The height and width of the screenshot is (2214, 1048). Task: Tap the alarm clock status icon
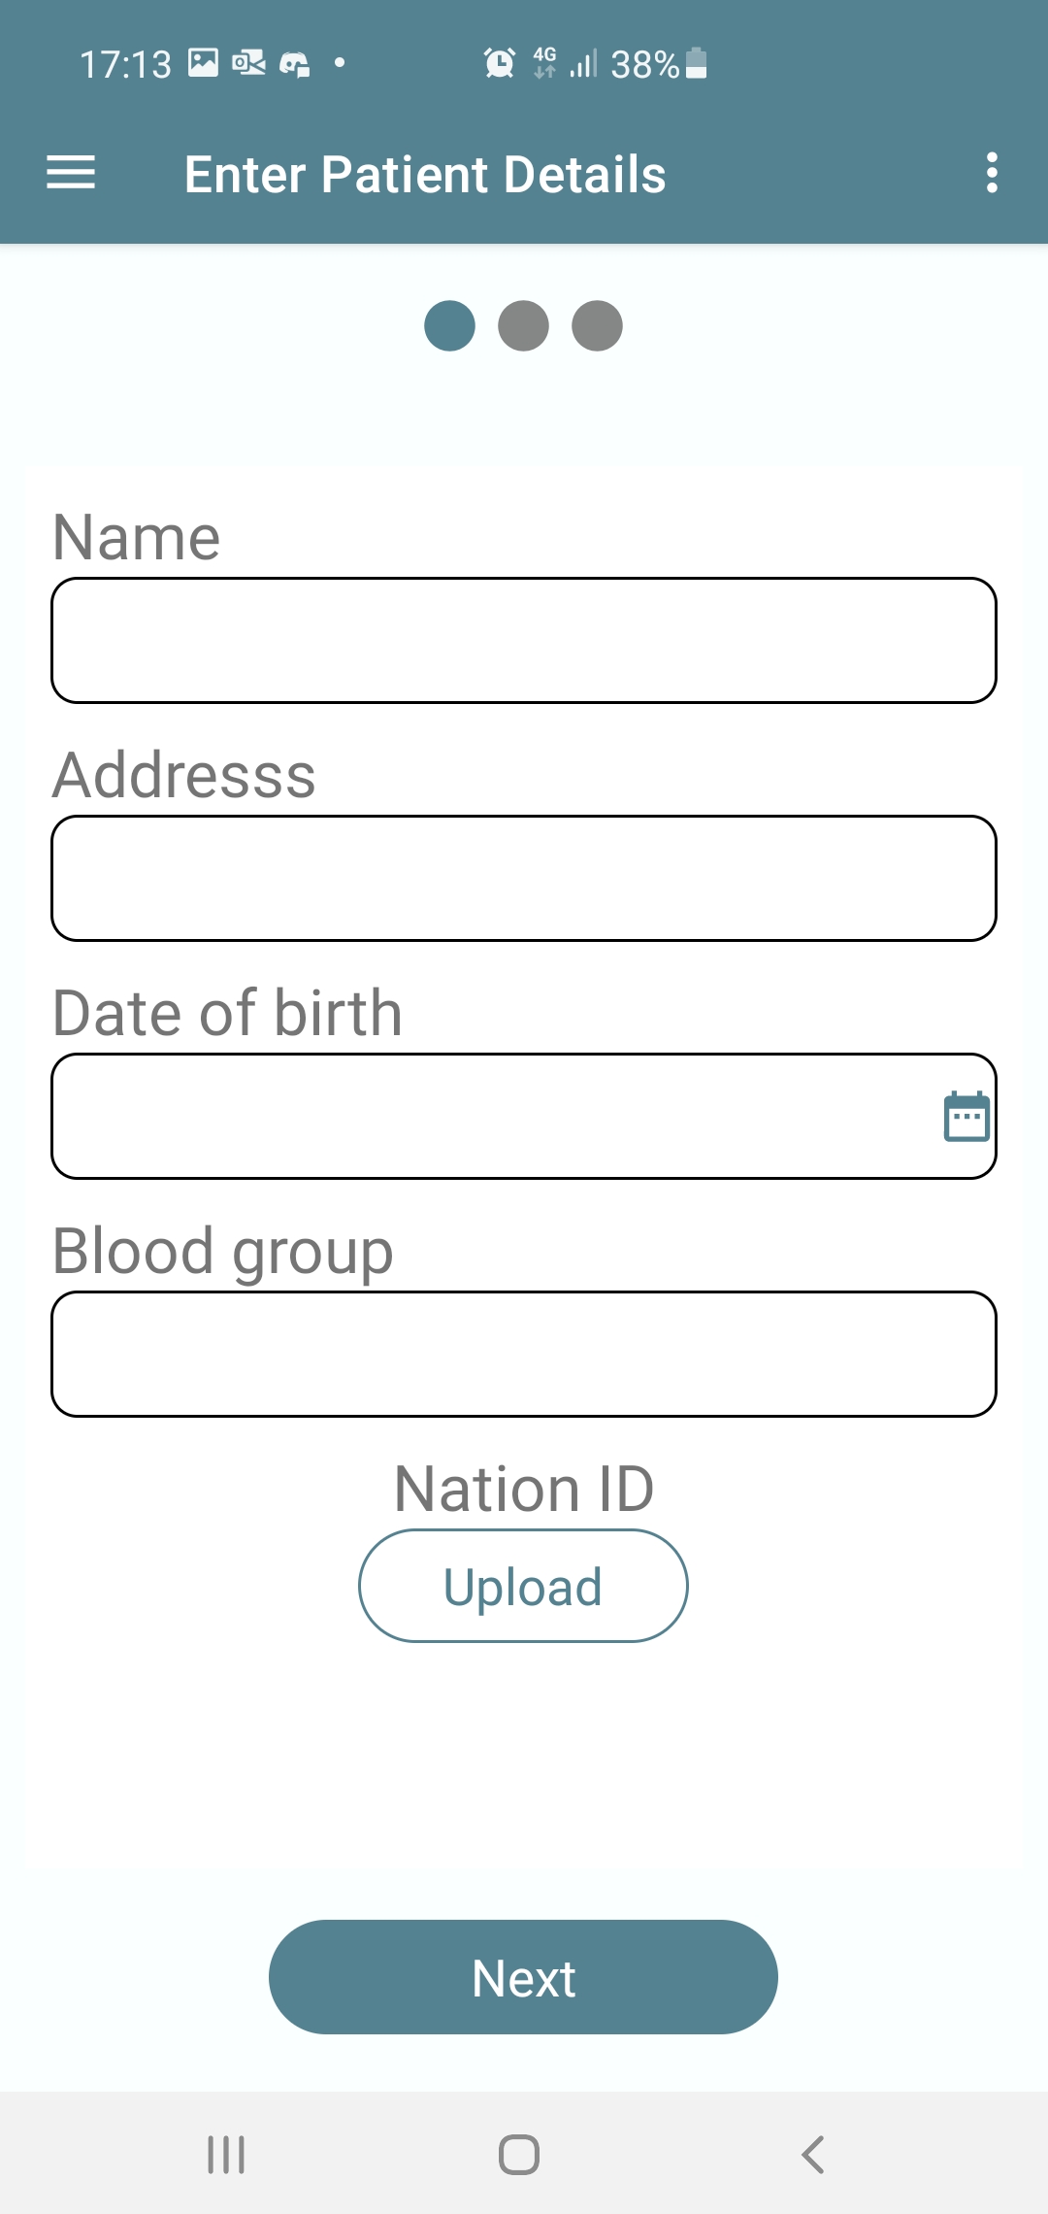(x=499, y=63)
